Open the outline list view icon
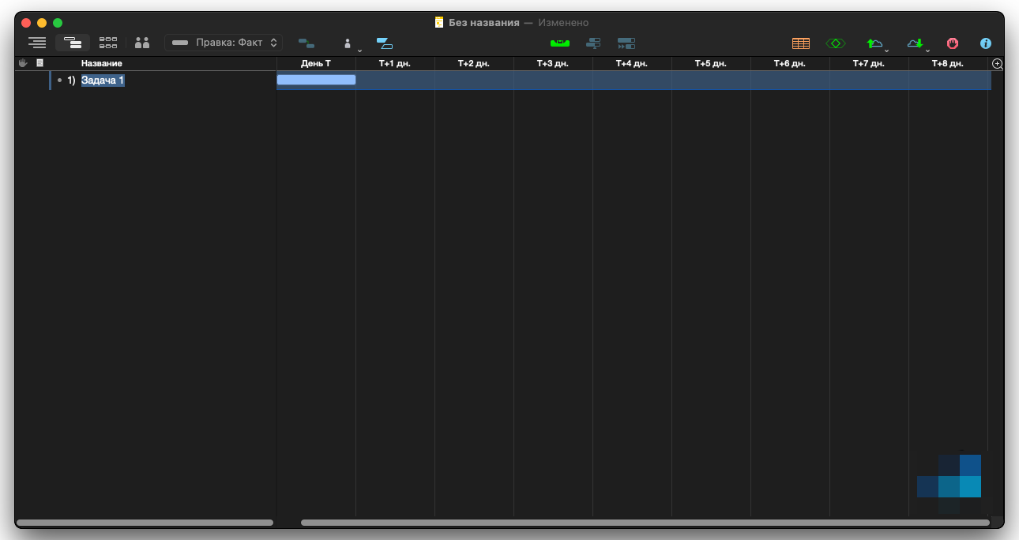The height and width of the screenshot is (540, 1019). pyautogui.click(x=37, y=43)
